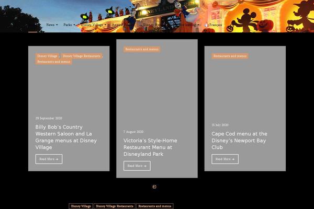Click Restaurants and menus tag on Billy Bob's card
The image size is (314, 209).
tap(54, 62)
